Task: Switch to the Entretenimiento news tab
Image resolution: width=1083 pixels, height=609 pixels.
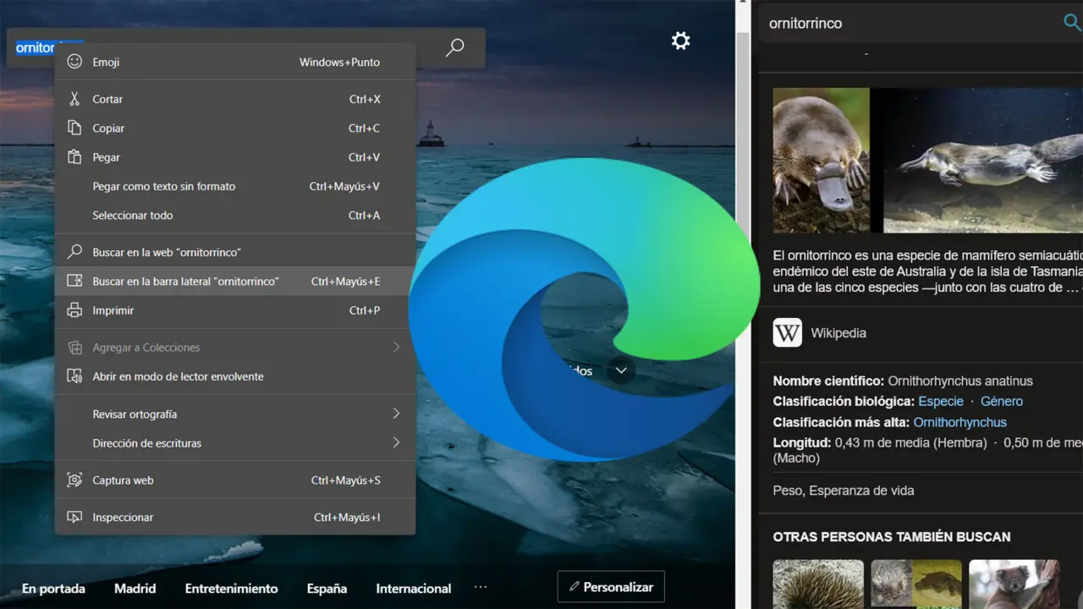Action: (x=231, y=588)
